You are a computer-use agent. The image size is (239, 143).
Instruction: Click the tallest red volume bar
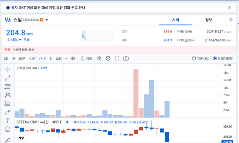[136, 93]
